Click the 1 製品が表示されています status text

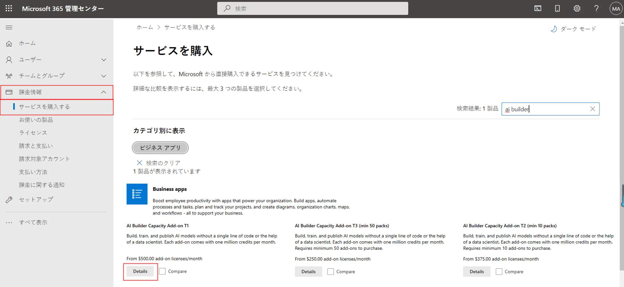point(167,171)
